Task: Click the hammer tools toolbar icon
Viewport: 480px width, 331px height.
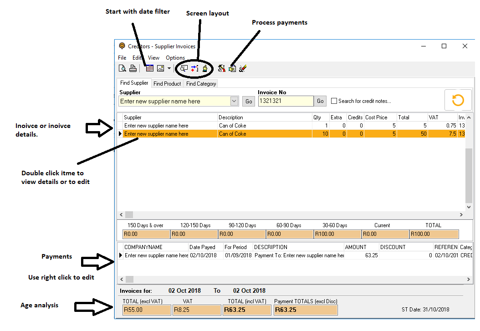Action: point(222,69)
